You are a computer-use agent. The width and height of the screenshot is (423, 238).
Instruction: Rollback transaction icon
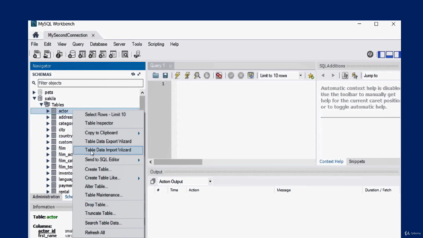click(241, 75)
